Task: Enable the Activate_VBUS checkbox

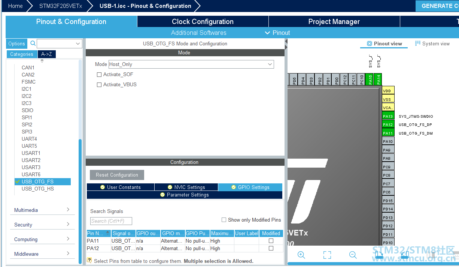Action: coord(99,85)
